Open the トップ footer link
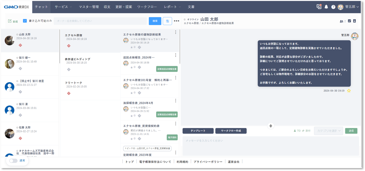 (130, 162)
